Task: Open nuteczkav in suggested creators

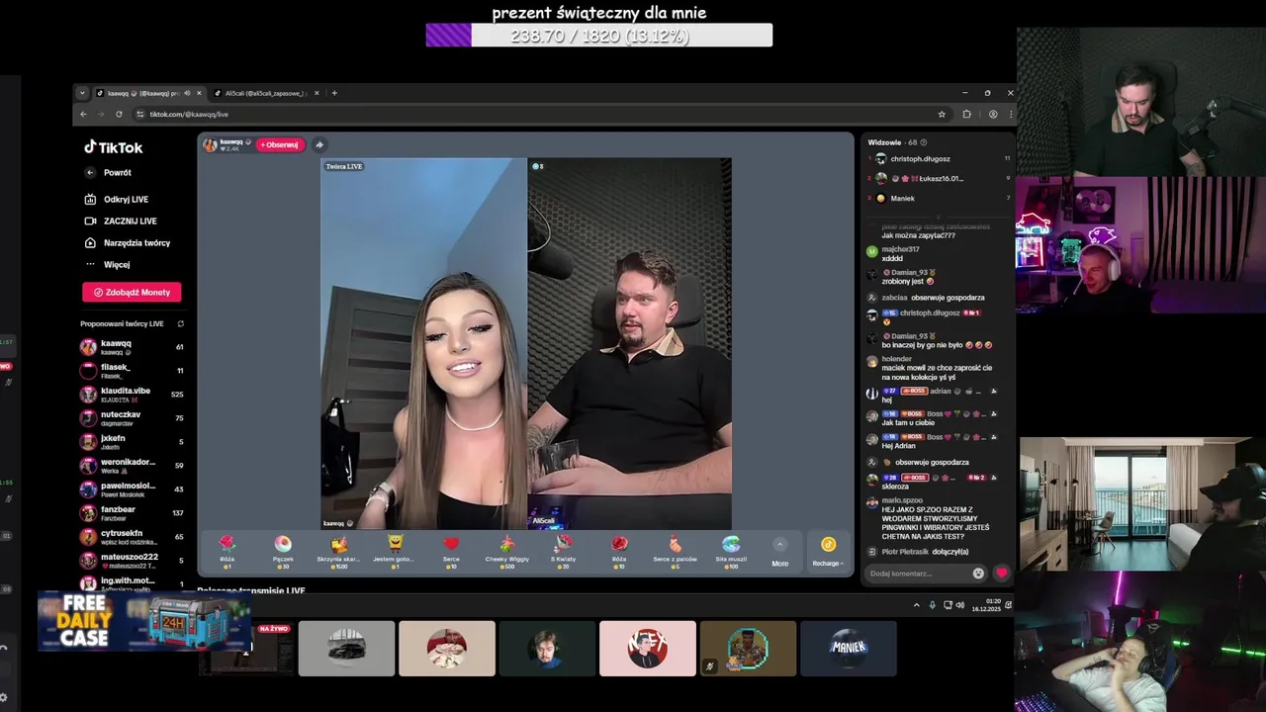Action: pyautogui.click(x=132, y=418)
